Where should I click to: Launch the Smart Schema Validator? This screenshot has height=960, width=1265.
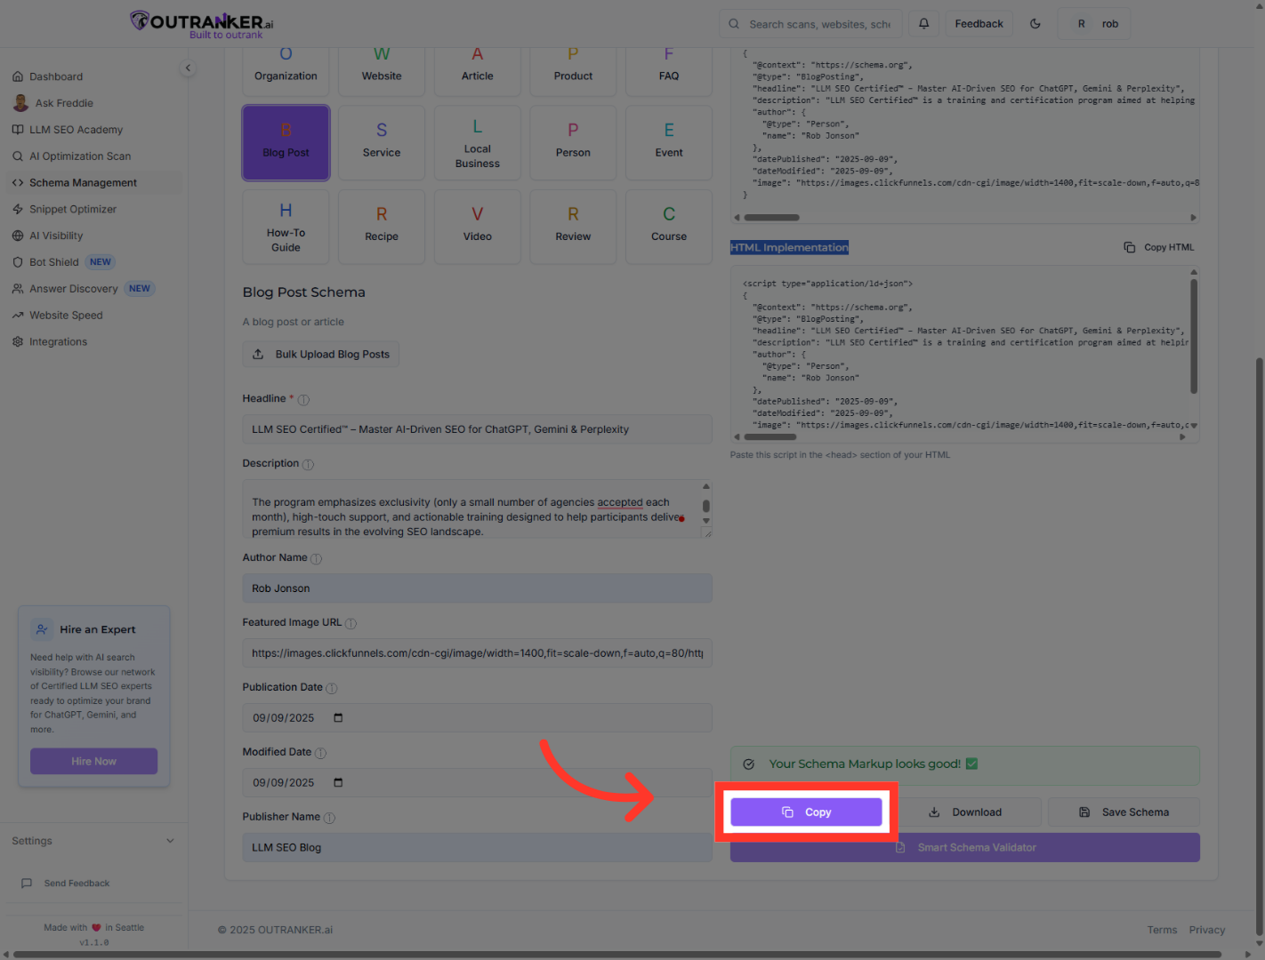(965, 848)
